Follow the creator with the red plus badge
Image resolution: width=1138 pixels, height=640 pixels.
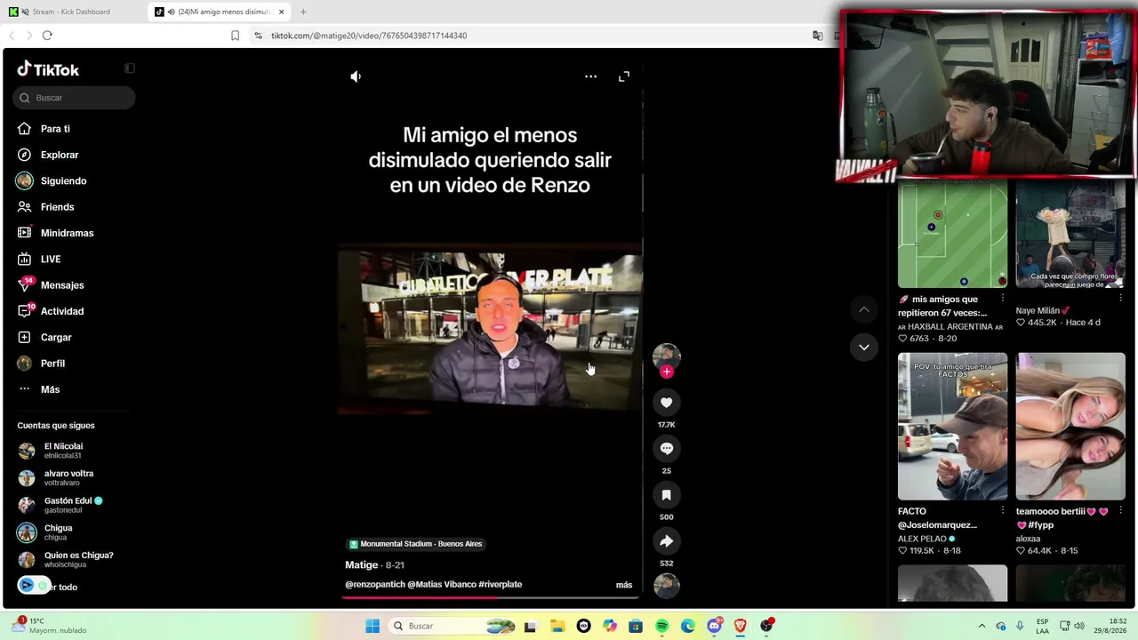pyautogui.click(x=667, y=372)
